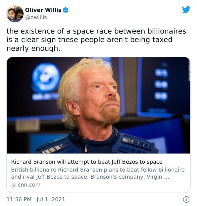The width and height of the screenshot is (197, 206).
Task: Open headline 'Richard Branson will attempt to beat'
Action: pyautogui.click(x=87, y=162)
